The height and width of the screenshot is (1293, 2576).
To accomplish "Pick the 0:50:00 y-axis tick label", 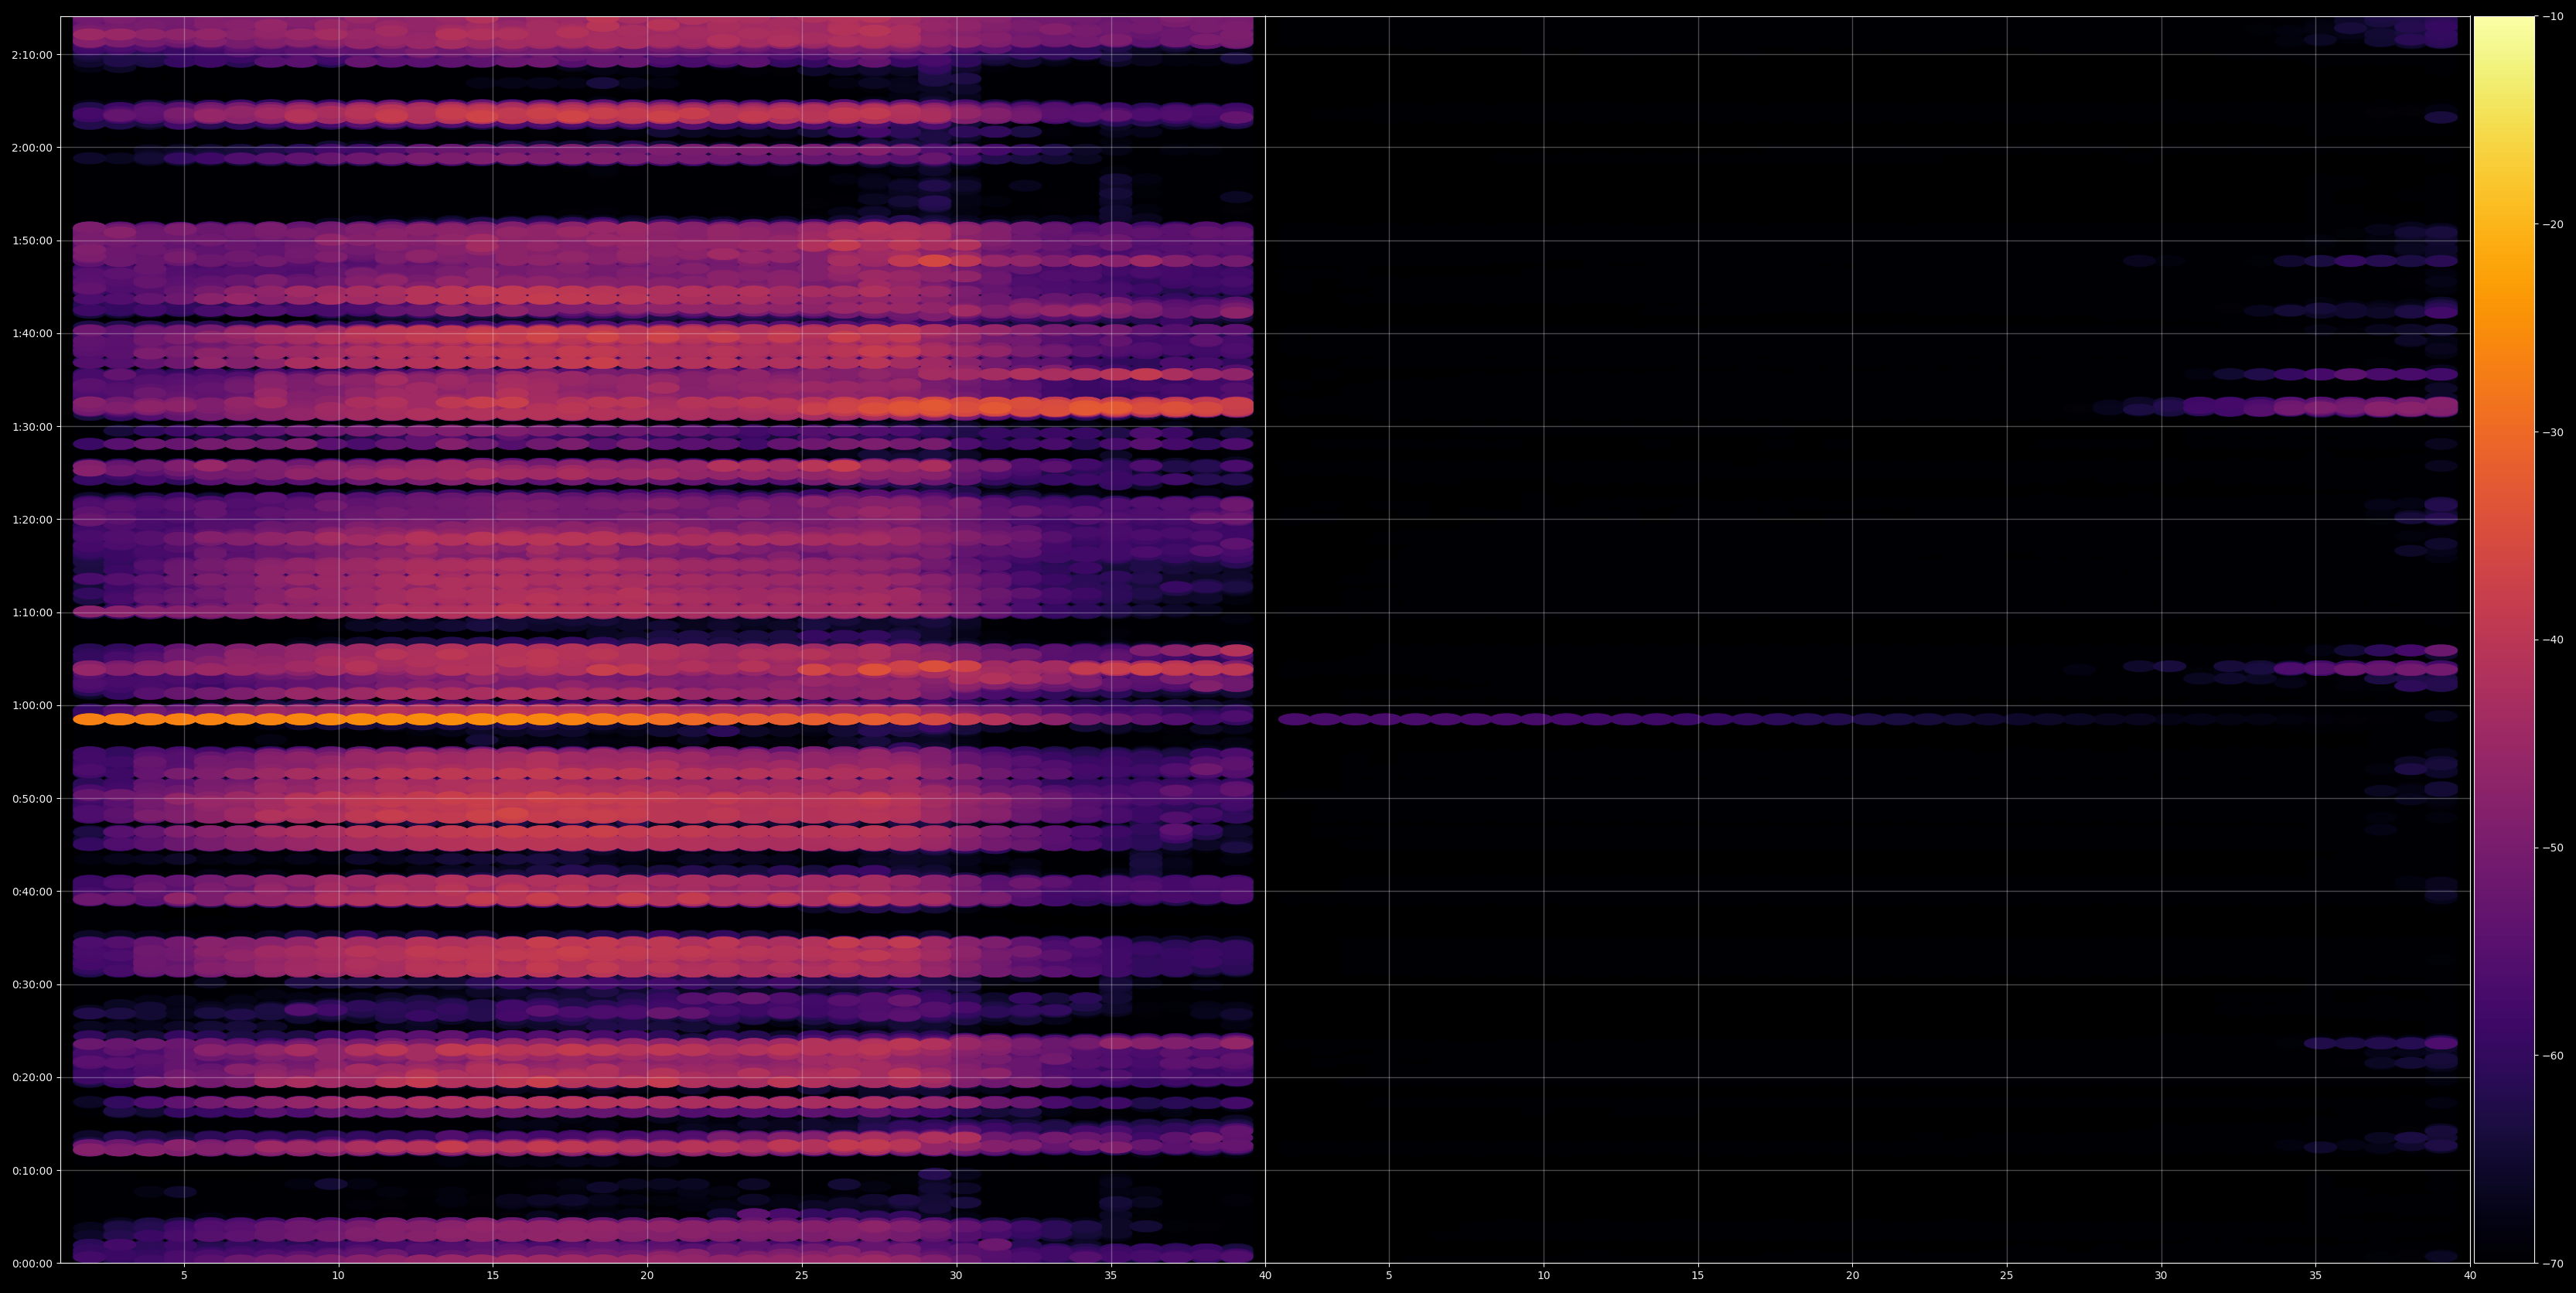I will pyautogui.click(x=32, y=799).
